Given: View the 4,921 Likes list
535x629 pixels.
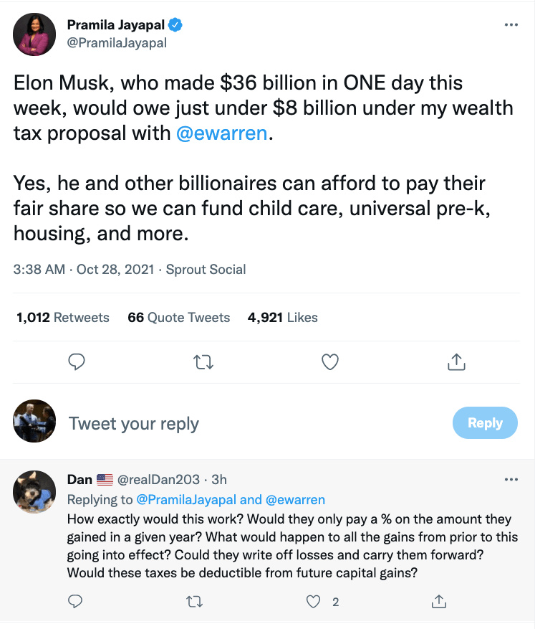Looking at the screenshot, I should click(282, 317).
